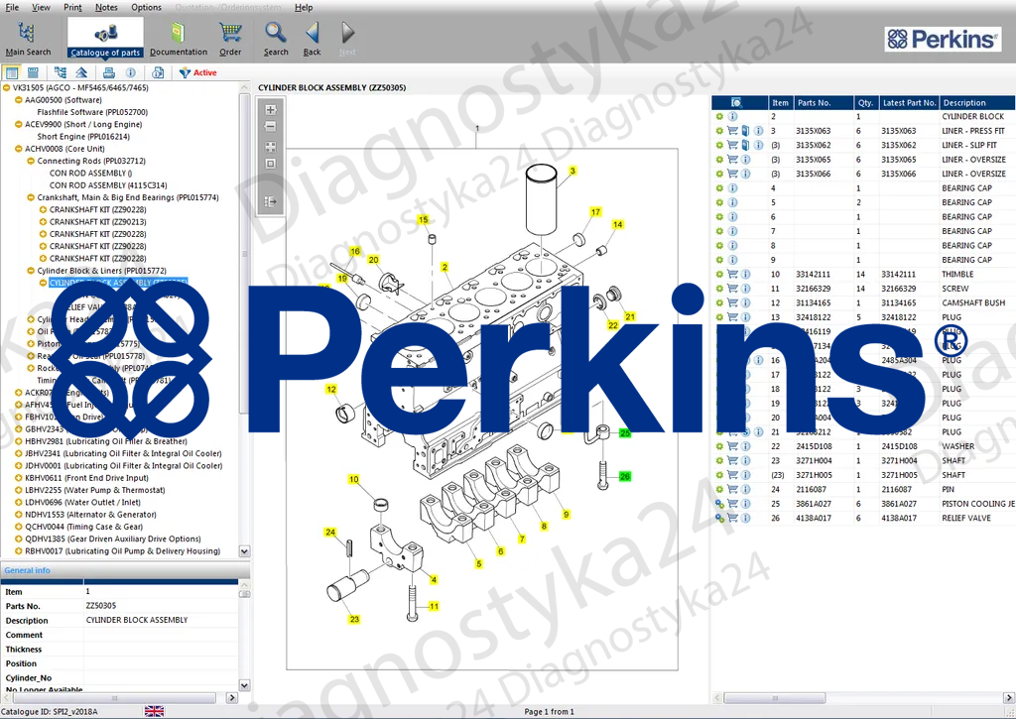The width and height of the screenshot is (1016, 719).
Task: Open document icon for 3135X062 row
Action: (x=745, y=145)
